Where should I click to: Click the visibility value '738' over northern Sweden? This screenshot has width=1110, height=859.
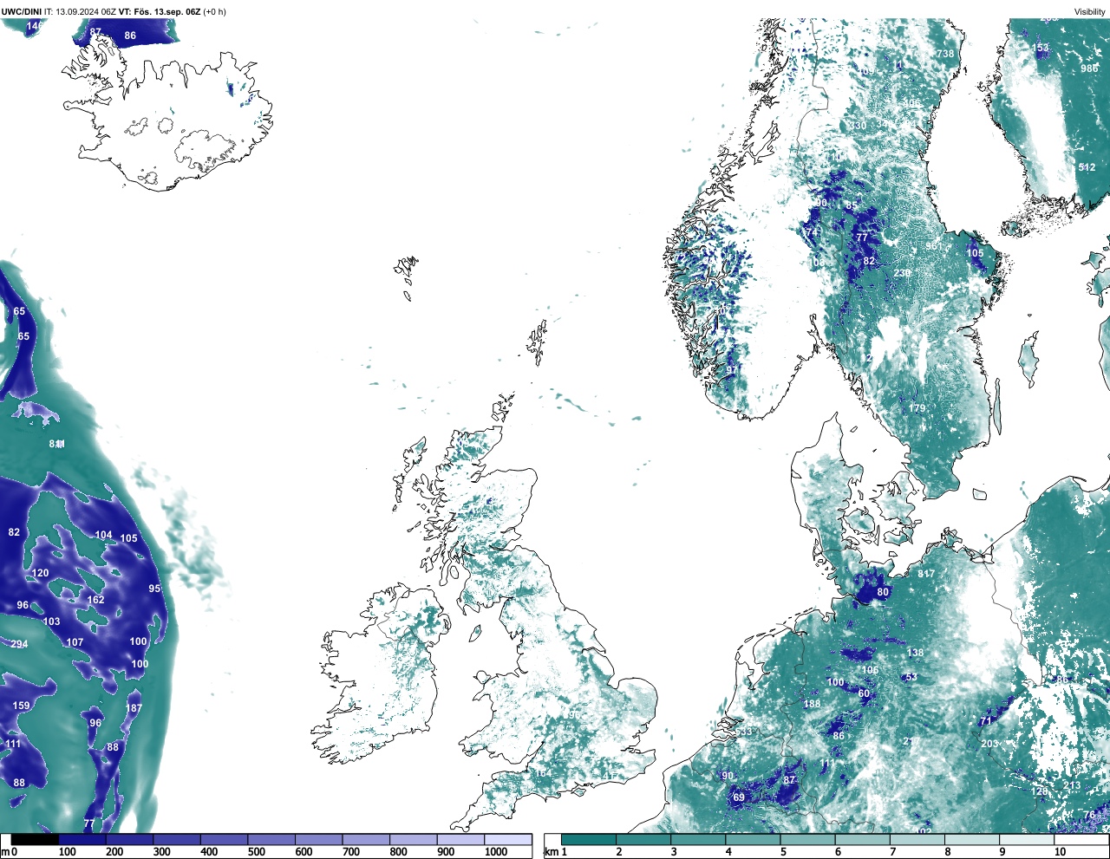[x=945, y=54]
